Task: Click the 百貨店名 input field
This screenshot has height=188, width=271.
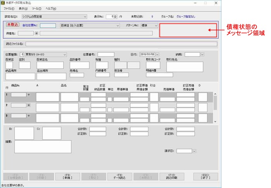Action: [x=50, y=65]
